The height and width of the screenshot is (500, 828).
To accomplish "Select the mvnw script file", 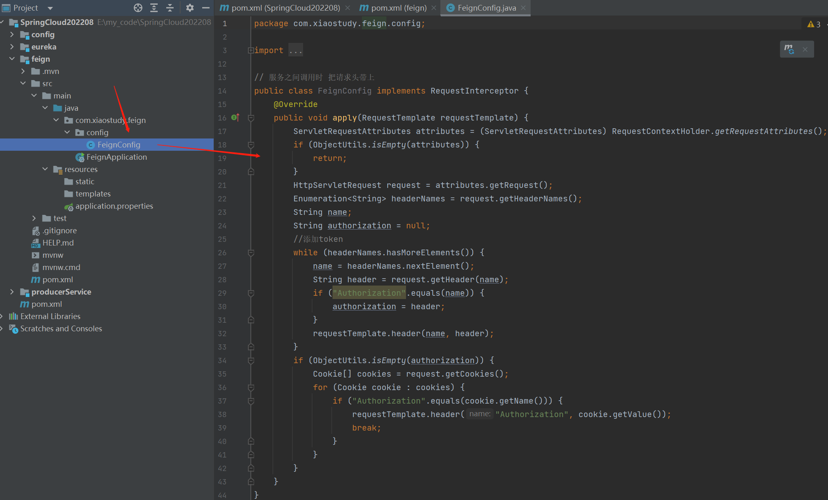I will click(x=53, y=255).
